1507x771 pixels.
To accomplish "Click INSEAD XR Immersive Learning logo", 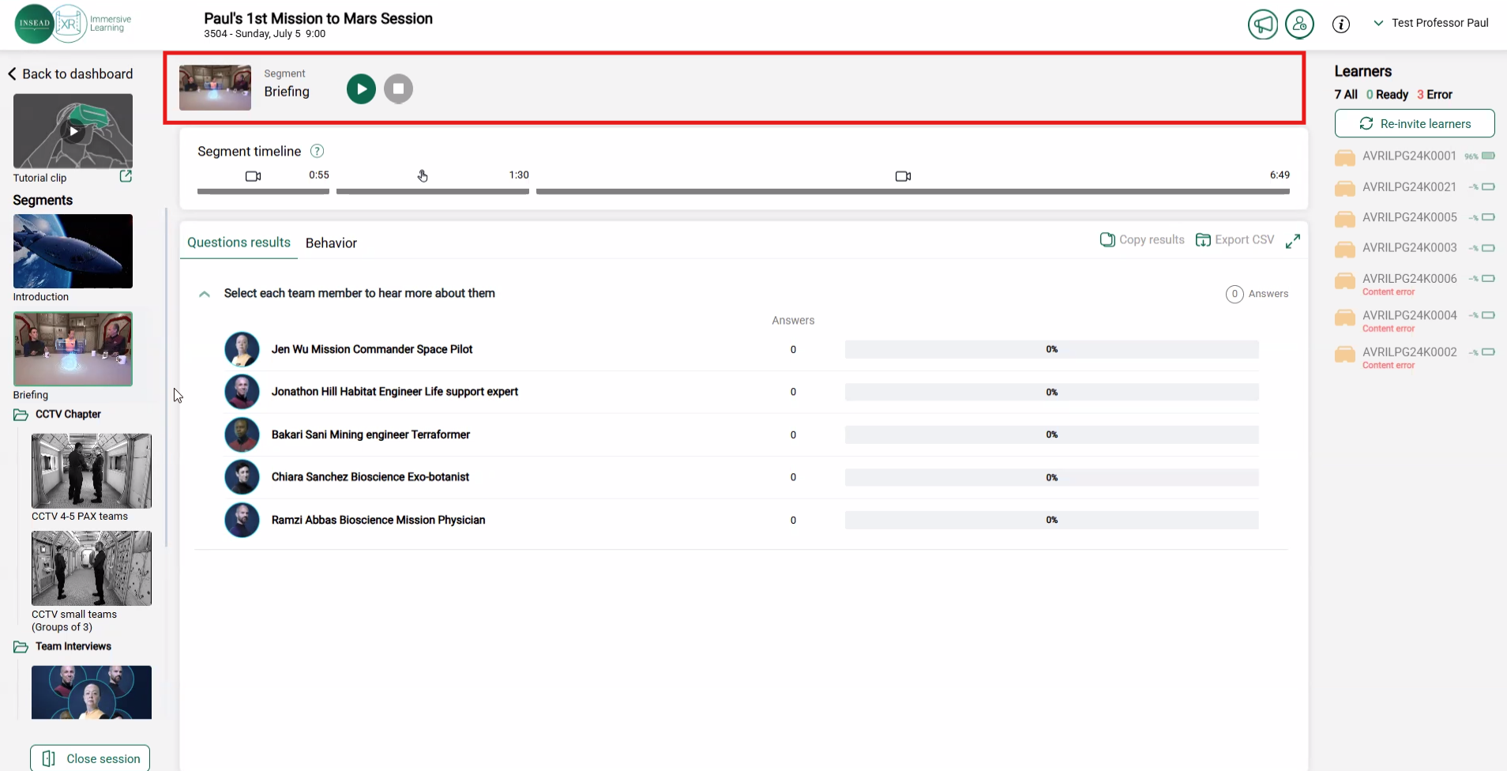I will (x=73, y=24).
